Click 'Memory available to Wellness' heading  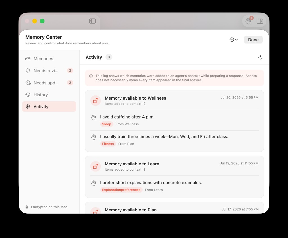(135, 98)
